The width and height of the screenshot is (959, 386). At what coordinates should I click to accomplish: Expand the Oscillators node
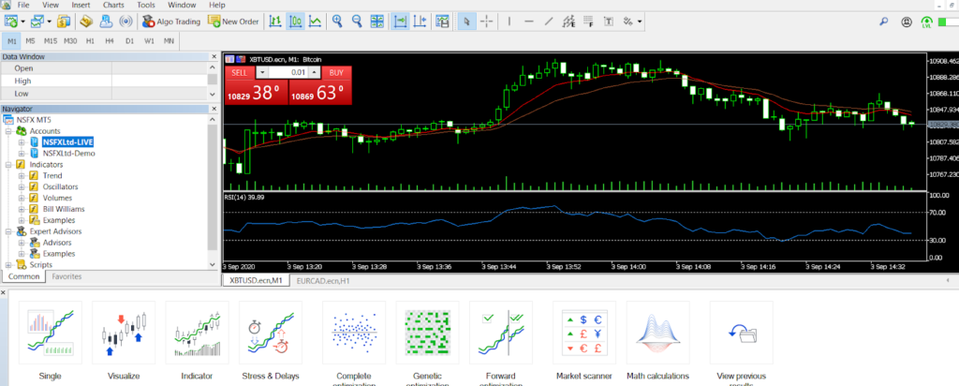(x=22, y=186)
